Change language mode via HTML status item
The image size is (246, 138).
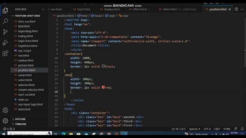coord(227,129)
